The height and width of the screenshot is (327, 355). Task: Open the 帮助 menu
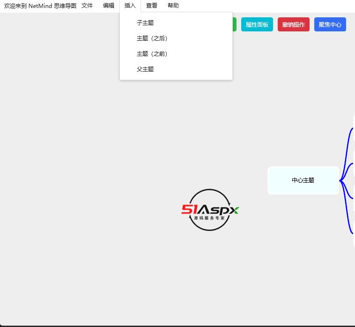[x=173, y=6]
